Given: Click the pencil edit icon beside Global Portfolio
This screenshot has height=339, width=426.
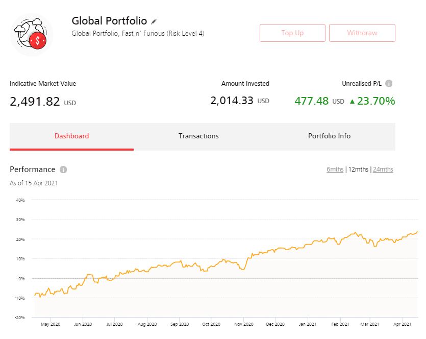Looking at the screenshot, I should (x=154, y=21).
